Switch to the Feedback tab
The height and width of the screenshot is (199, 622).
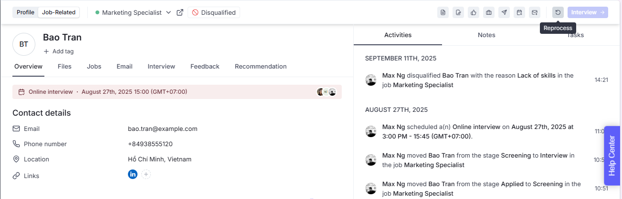point(205,67)
